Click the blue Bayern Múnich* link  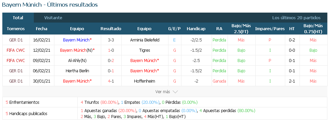click(x=77, y=40)
